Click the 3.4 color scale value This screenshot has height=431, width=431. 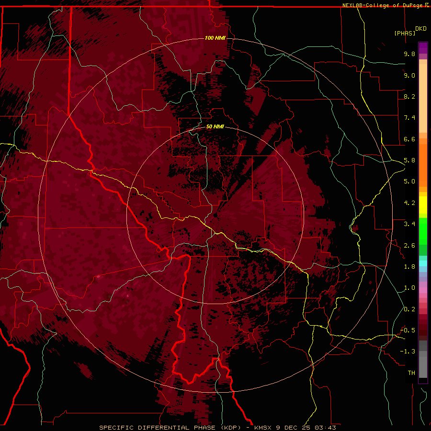pyautogui.click(x=409, y=224)
